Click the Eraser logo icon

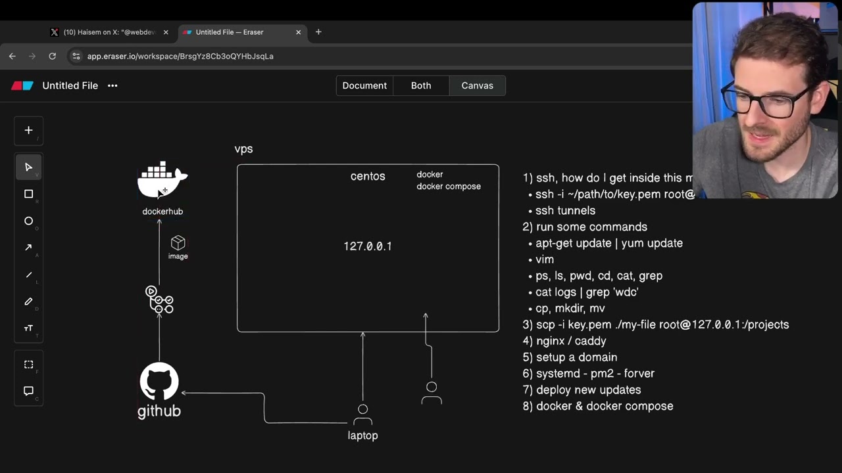tap(22, 85)
